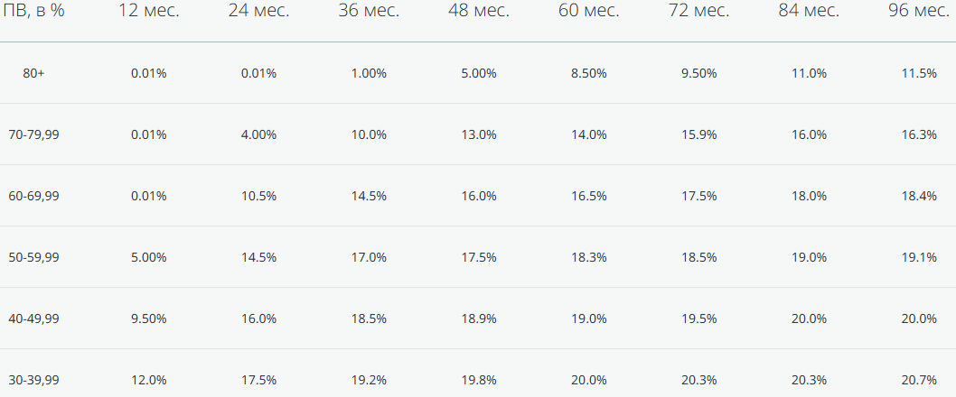This screenshot has height=397, width=956.
Task: Select the "80+" row label
Action: [34, 73]
